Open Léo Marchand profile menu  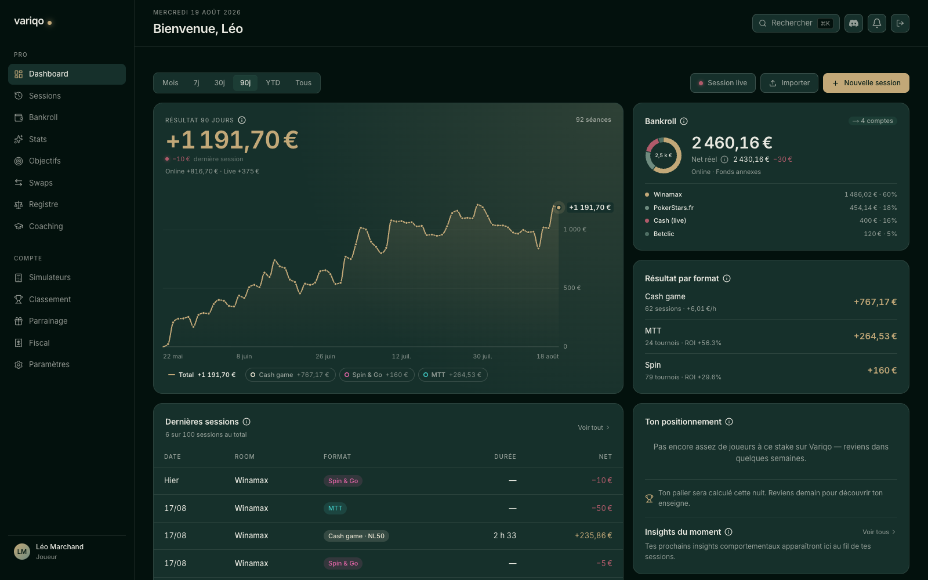pyautogui.click(x=67, y=552)
